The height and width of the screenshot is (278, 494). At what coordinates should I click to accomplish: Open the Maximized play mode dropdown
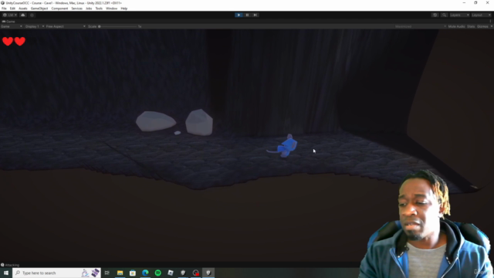pyautogui.click(x=420, y=26)
